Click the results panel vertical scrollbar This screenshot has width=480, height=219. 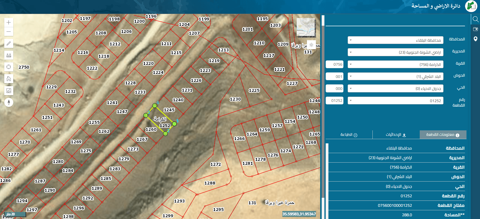[327, 181]
